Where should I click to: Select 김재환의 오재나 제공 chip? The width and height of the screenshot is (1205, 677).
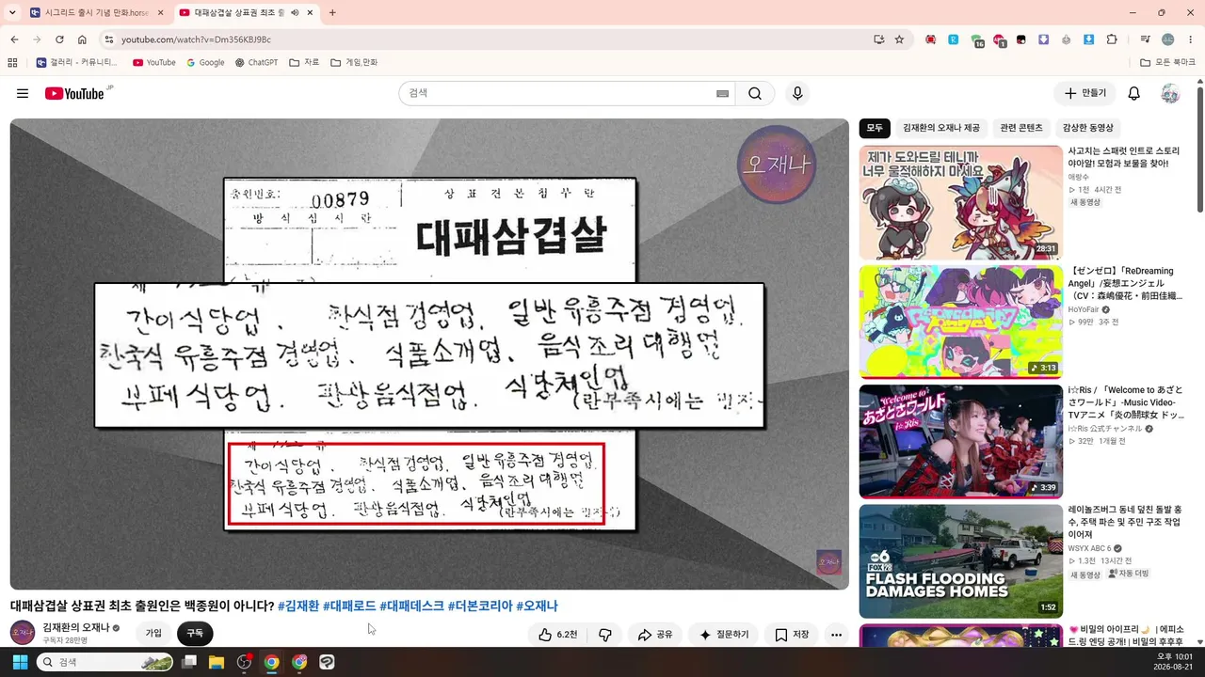click(x=941, y=128)
